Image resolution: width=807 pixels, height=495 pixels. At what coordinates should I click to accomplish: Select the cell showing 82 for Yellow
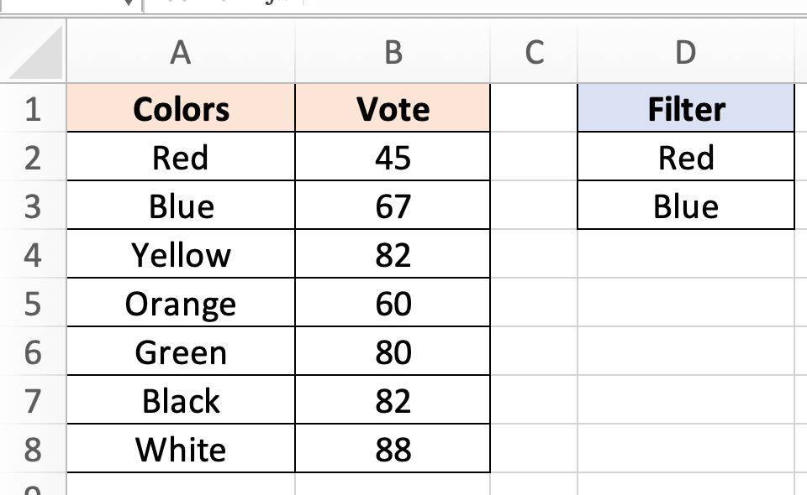click(392, 254)
